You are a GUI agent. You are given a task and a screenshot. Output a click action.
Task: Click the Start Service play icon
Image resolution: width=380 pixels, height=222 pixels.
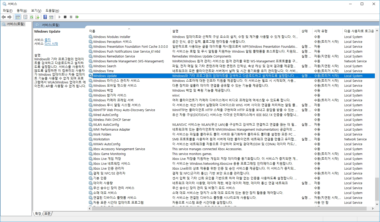click(x=59, y=17)
